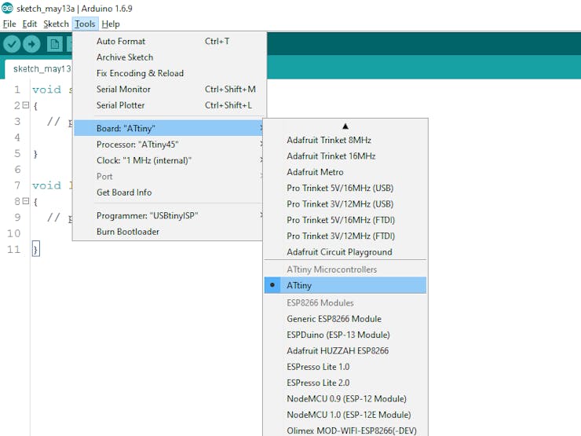Select ESPDuino (ESP-13 Module)

[345, 335]
